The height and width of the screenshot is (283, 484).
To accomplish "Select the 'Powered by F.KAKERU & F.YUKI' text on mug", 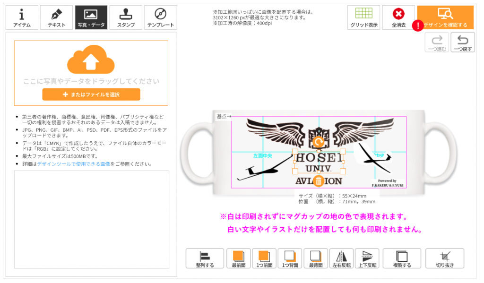I will click(x=388, y=183).
